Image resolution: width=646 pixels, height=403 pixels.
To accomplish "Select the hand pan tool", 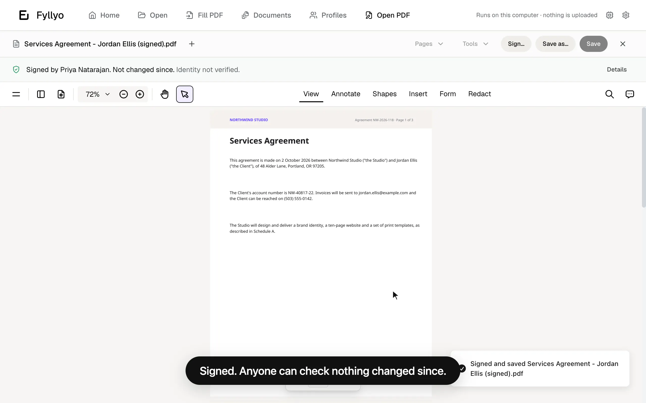I will [x=165, y=94].
